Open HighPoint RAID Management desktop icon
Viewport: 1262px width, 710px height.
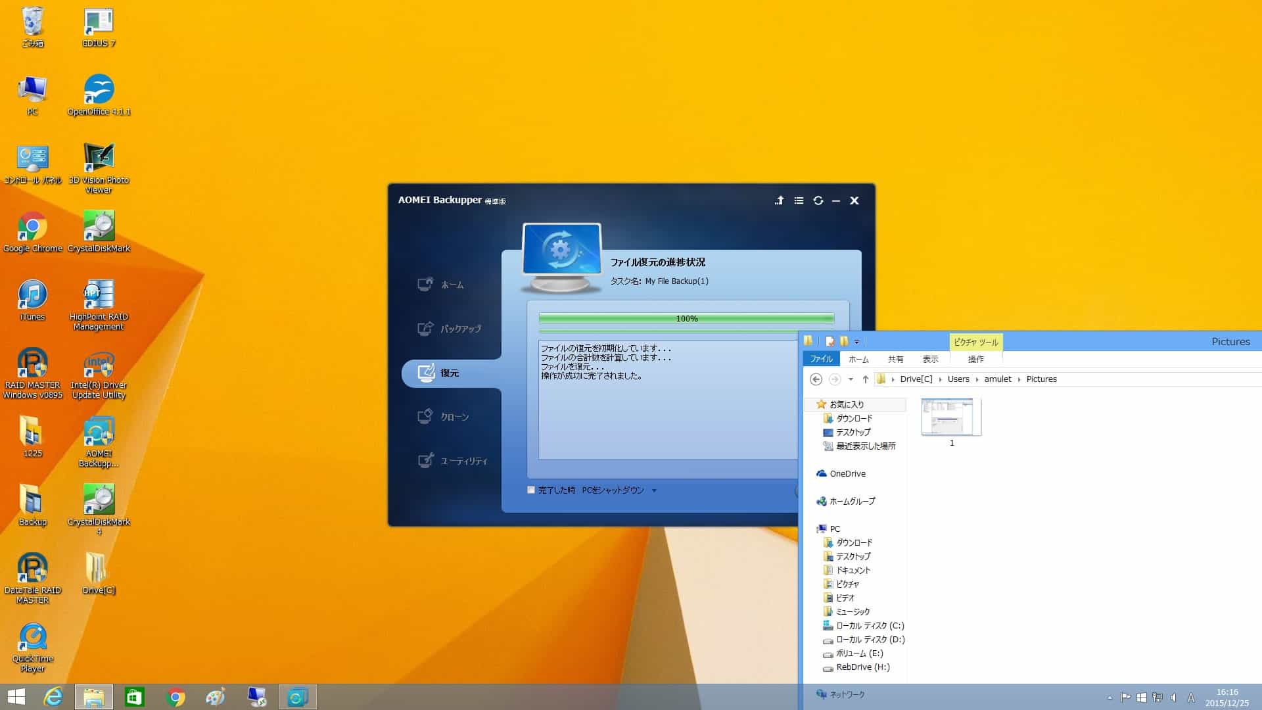[99, 305]
